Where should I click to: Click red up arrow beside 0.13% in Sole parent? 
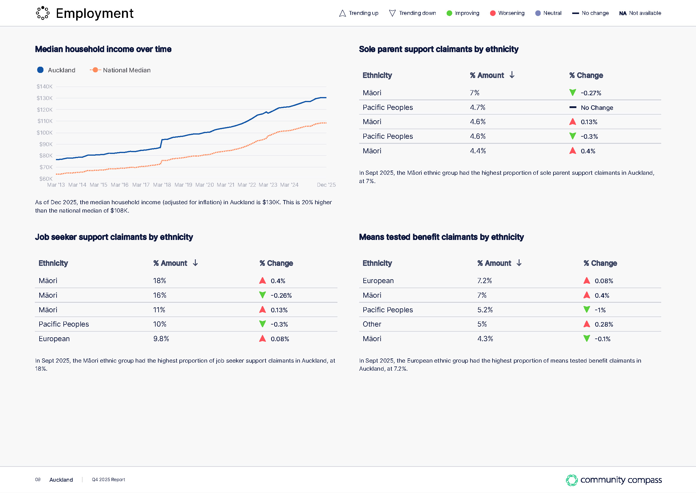tap(573, 121)
